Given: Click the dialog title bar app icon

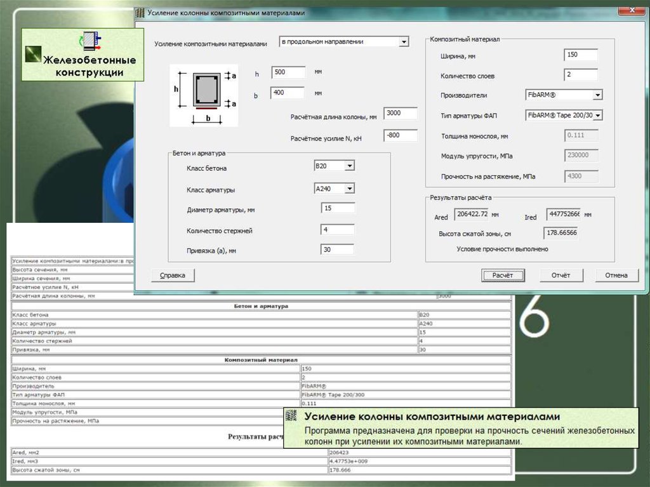Looking at the screenshot, I should [141, 13].
